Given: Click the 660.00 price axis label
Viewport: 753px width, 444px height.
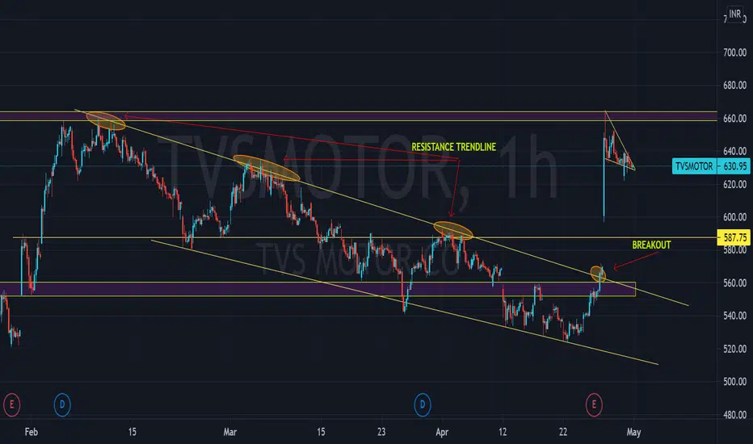Looking at the screenshot, I should click(734, 118).
